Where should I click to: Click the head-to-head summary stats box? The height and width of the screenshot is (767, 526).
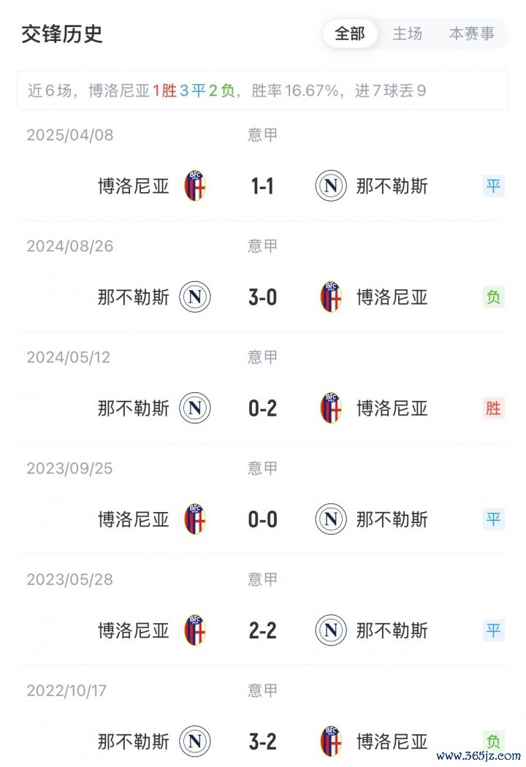coord(263,91)
